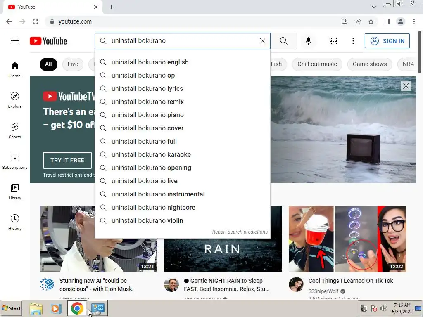This screenshot has width=423, height=317.
Task: Choose suggestion 'uninstall bokurano live'
Action: 182,181
